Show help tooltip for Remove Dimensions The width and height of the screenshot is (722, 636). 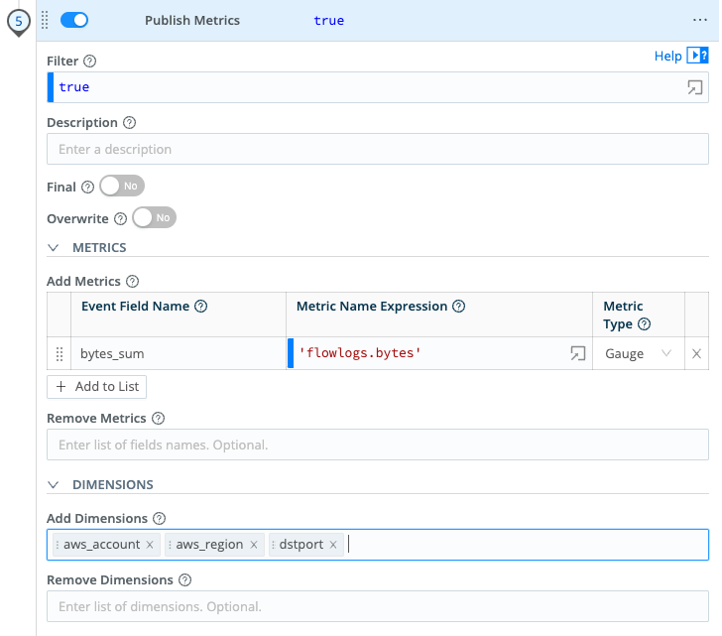tap(184, 579)
